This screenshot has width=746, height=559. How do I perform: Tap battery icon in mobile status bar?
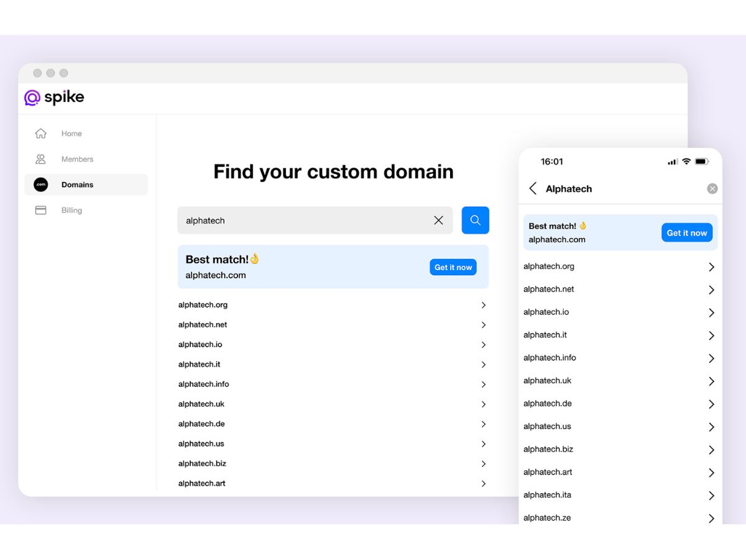tap(702, 161)
